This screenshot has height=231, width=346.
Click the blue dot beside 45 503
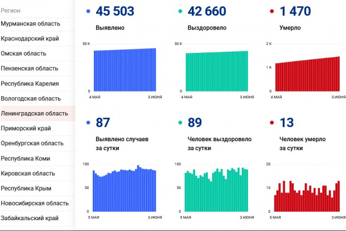[x=86, y=11]
